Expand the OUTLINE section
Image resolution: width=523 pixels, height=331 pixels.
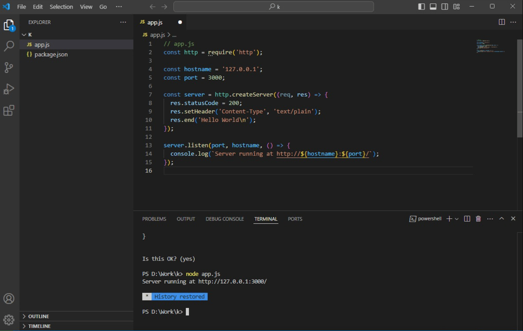(39, 316)
